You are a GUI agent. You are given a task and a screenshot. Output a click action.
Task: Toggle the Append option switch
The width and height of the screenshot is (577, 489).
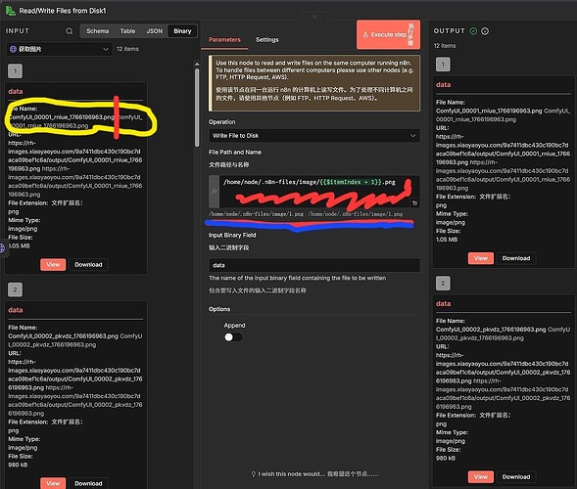click(x=233, y=337)
